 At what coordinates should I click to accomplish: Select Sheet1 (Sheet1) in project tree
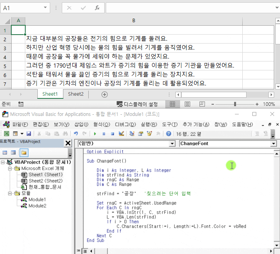[x=45, y=175]
